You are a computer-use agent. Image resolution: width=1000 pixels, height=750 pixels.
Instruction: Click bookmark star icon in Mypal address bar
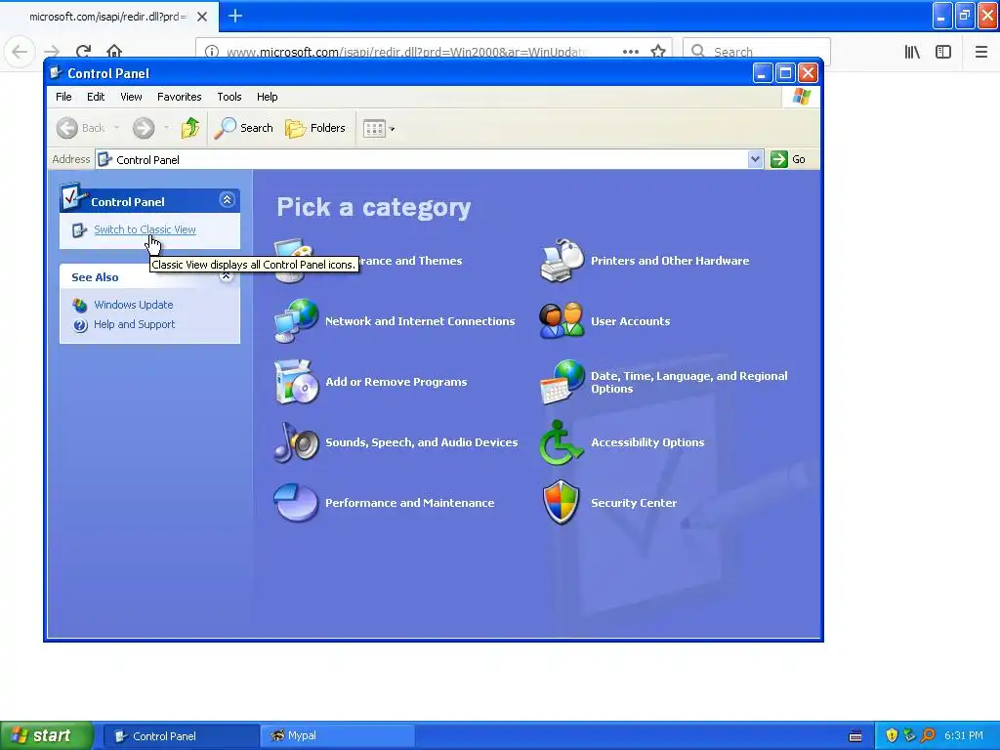click(658, 51)
